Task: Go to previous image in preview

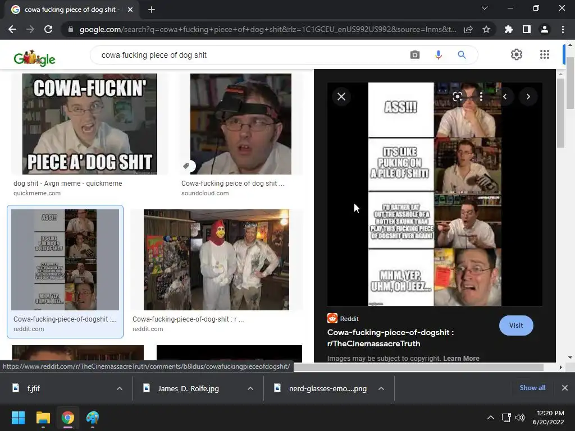Action: [505, 97]
